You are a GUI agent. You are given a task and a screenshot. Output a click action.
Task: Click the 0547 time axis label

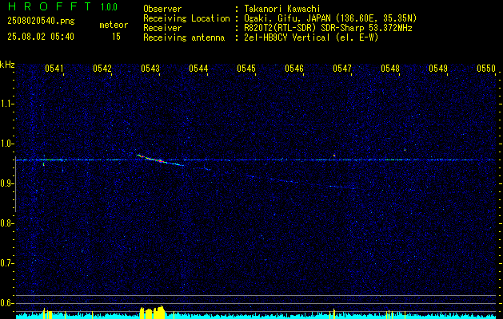coord(342,69)
